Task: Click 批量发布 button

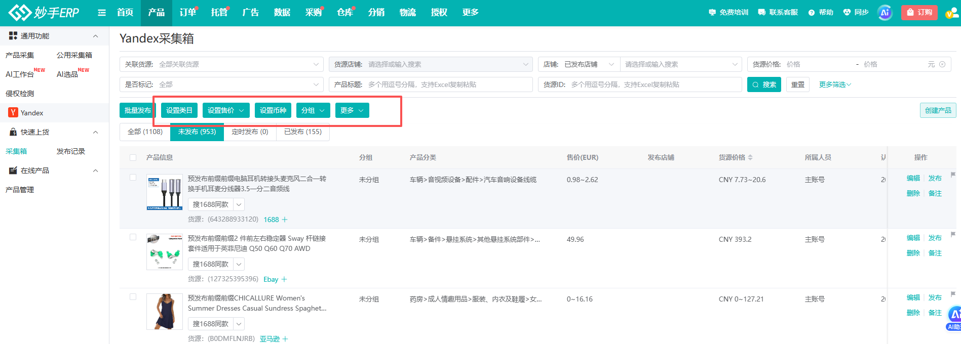Action: coord(138,110)
